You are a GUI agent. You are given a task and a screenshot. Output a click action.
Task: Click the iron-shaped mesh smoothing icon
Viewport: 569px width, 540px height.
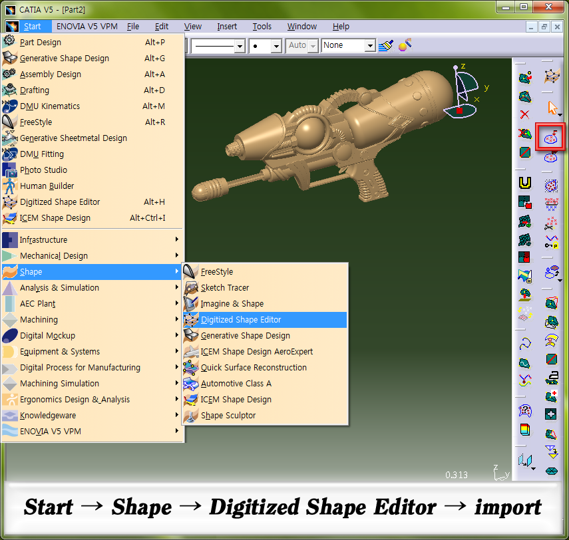click(x=551, y=378)
